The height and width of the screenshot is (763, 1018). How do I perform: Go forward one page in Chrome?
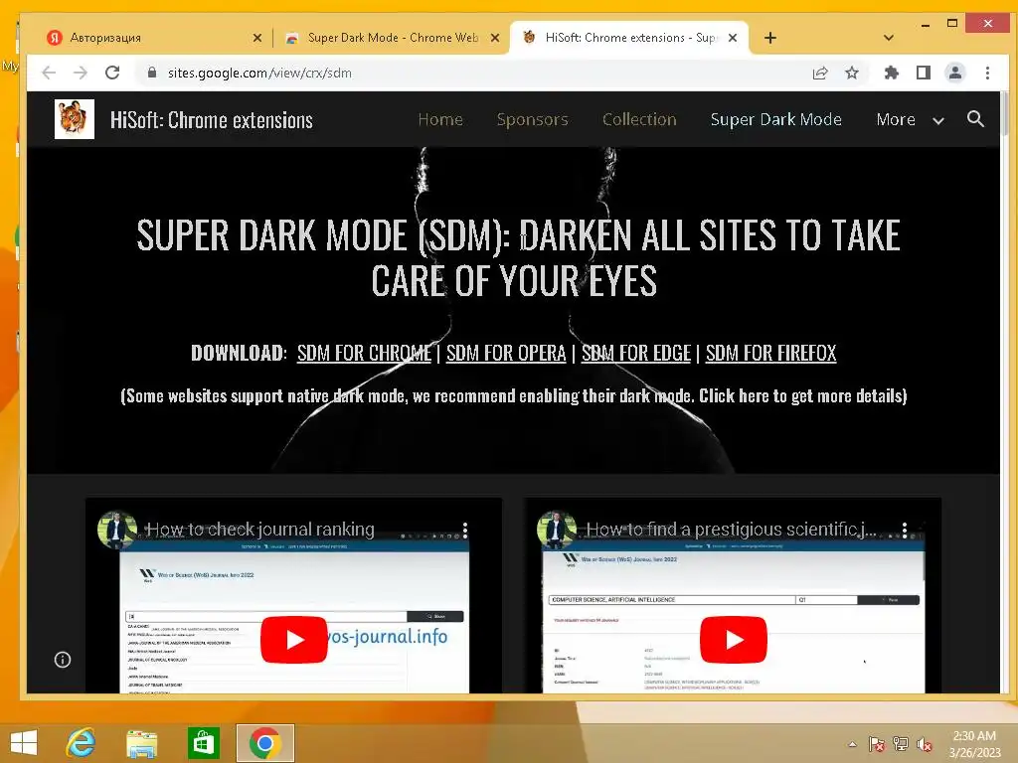click(x=81, y=73)
